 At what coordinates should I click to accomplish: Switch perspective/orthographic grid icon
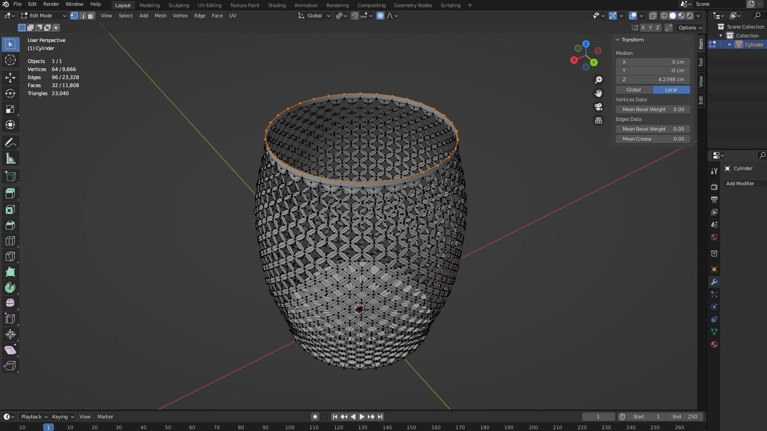pos(598,120)
